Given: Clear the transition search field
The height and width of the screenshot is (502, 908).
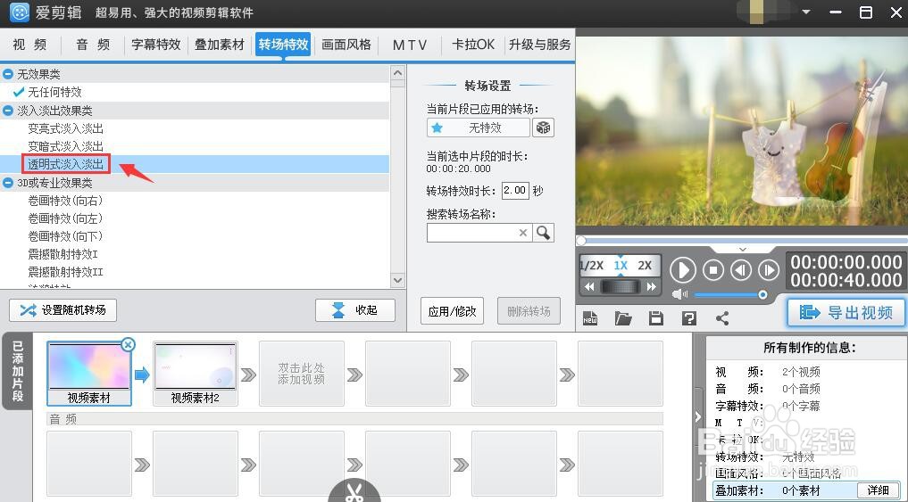Looking at the screenshot, I should (x=523, y=233).
